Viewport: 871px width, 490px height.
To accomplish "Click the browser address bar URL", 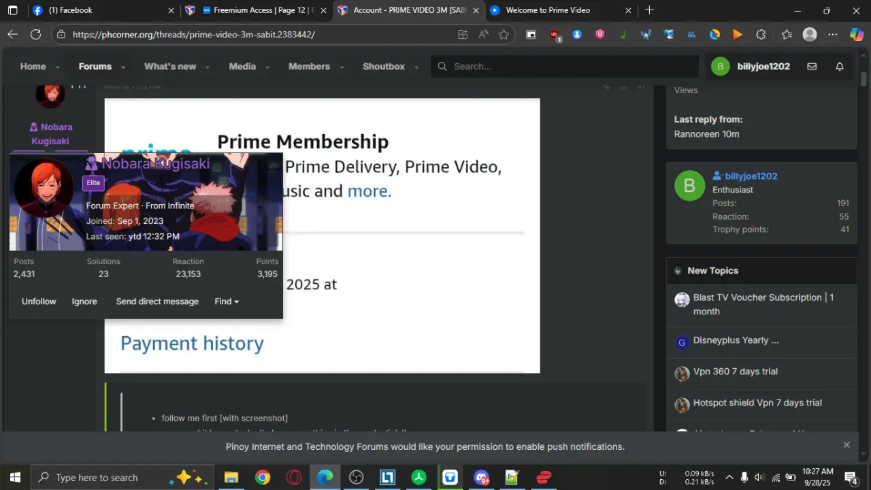I will point(193,35).
